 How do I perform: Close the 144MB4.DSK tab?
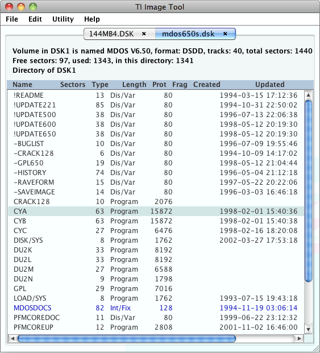(144, 34)
